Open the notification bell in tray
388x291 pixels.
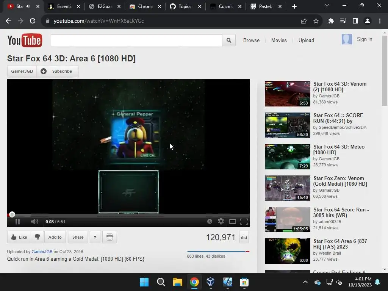tap(378, 282)
